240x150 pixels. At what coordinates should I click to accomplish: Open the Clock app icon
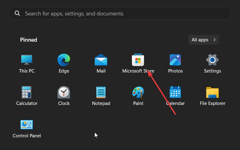pos(64,92)
